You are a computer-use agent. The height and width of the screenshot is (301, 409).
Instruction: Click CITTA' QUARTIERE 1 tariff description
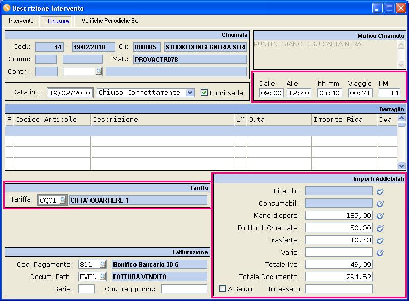click(138, 200)
